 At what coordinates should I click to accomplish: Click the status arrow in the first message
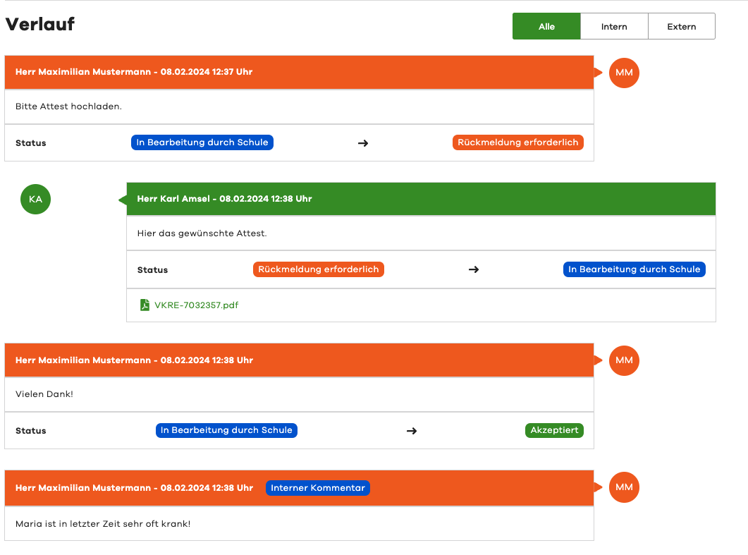363,143
